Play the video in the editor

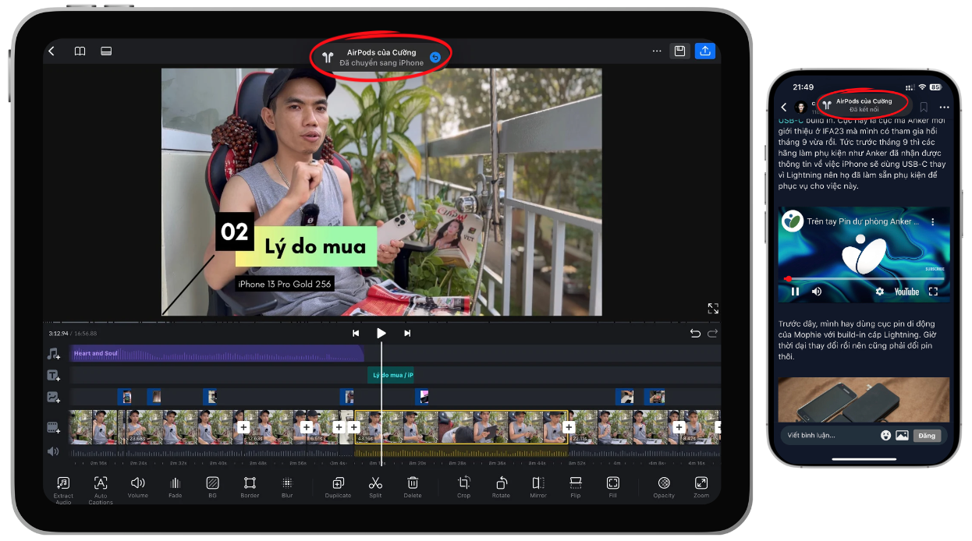(381, 333)
